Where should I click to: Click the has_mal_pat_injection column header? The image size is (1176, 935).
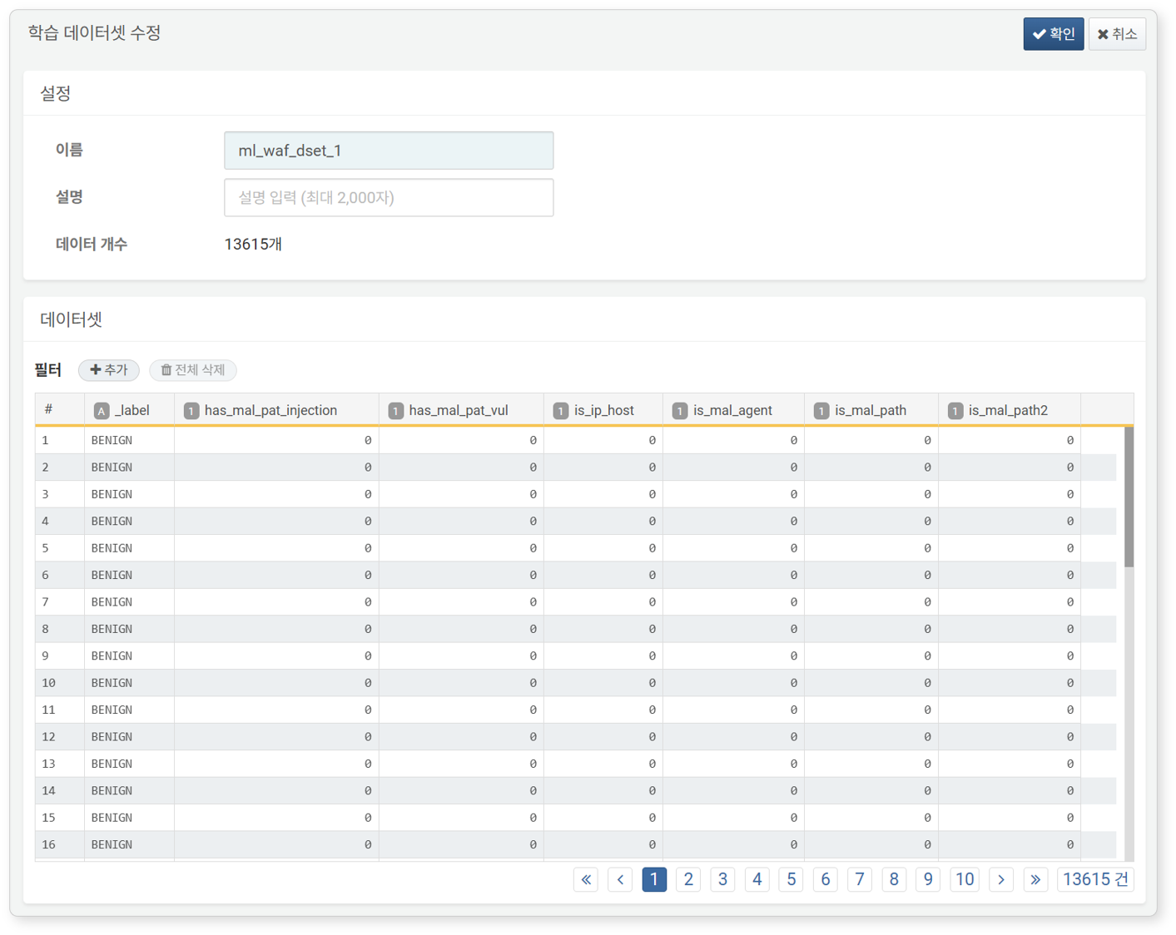click(276, 410)
